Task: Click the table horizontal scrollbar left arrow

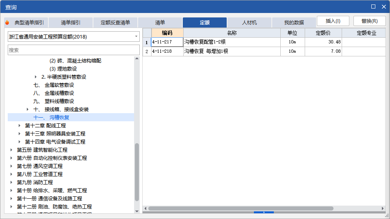Action: (x=145, y=208)
